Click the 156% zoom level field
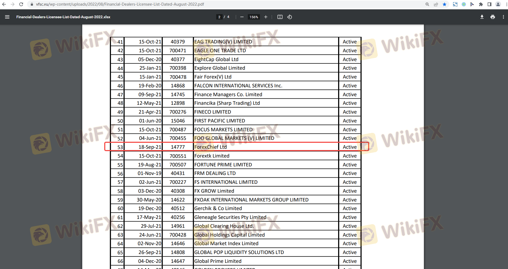This screenshot has height=269, width=508. tap(254, 17)
